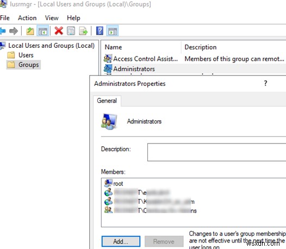Click into the Description text field
Screen dimensions: 286x249
(217, 152)
